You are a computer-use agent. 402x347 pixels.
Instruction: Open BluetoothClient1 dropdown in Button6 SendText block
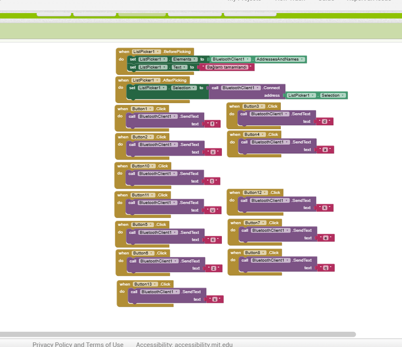[159, 261]
